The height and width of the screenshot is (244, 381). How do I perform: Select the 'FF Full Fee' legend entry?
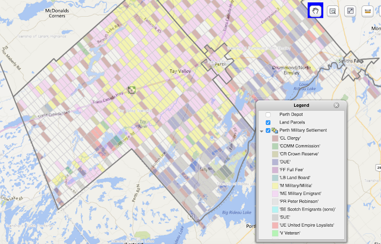[x=291, y=170]
